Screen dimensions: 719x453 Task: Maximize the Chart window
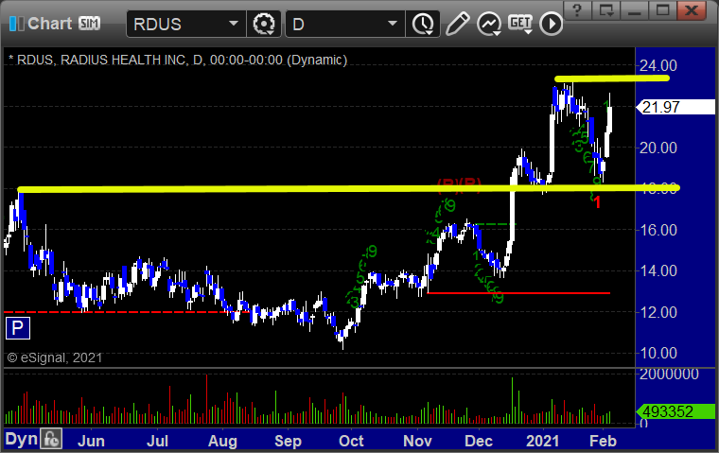coord(662,9)
